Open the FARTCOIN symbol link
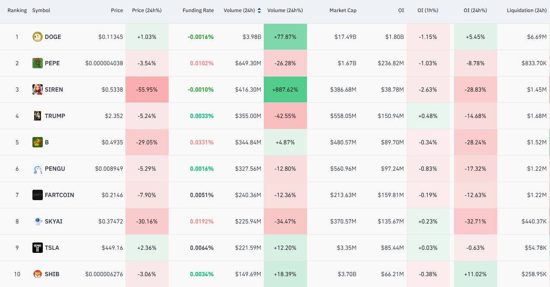 click(59, 195)
